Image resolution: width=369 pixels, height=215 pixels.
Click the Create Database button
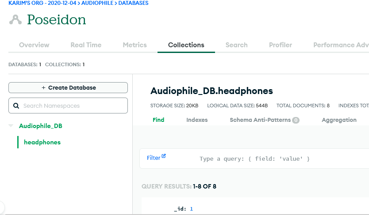point(68,88)
